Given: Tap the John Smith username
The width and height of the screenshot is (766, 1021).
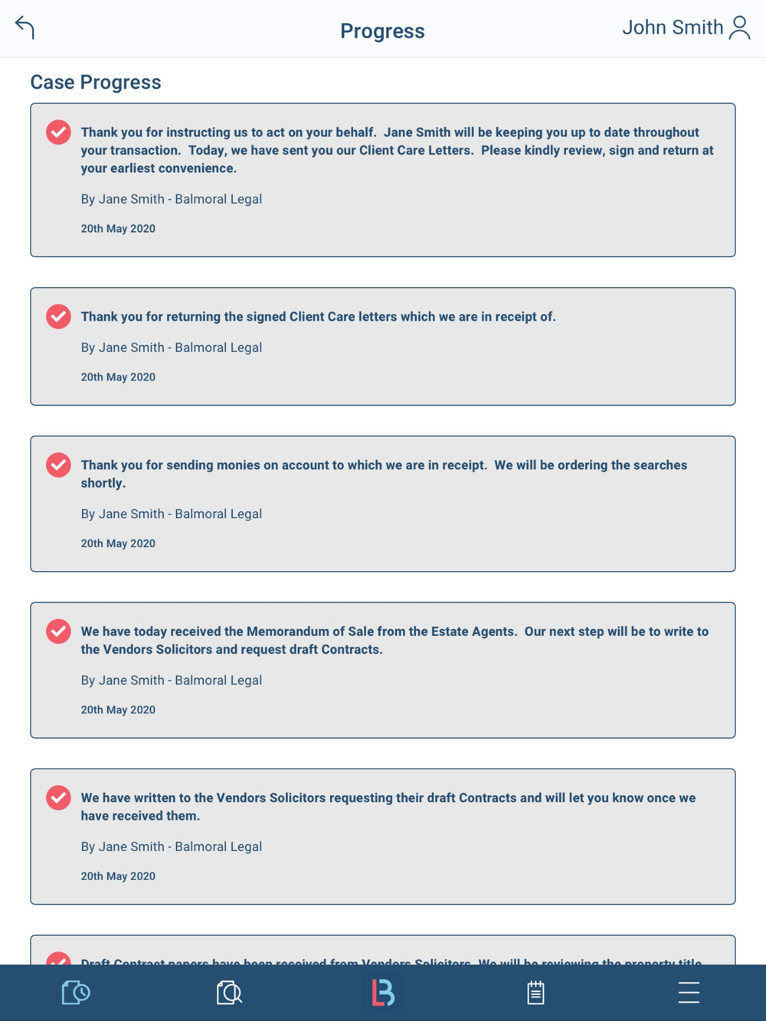Looking at the screenshot, I should tap(672, 28).
